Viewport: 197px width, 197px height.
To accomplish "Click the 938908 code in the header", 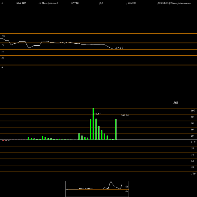I will pos(132,3).
